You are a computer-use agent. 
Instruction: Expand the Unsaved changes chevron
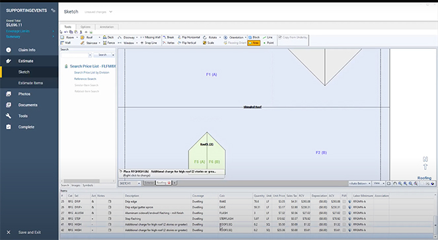(x=110, y=12)
